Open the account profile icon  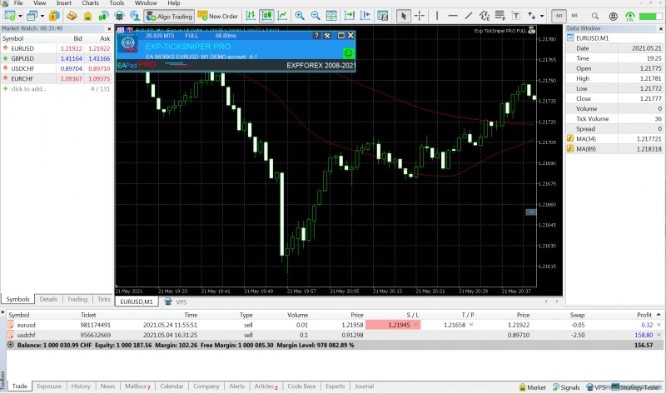(613, 16)
